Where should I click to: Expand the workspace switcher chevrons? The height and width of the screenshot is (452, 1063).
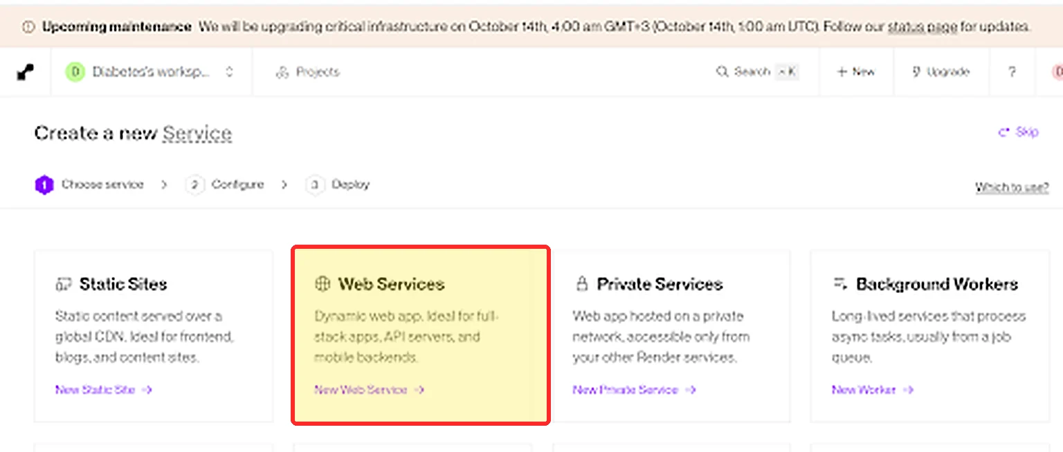(230, 72)
